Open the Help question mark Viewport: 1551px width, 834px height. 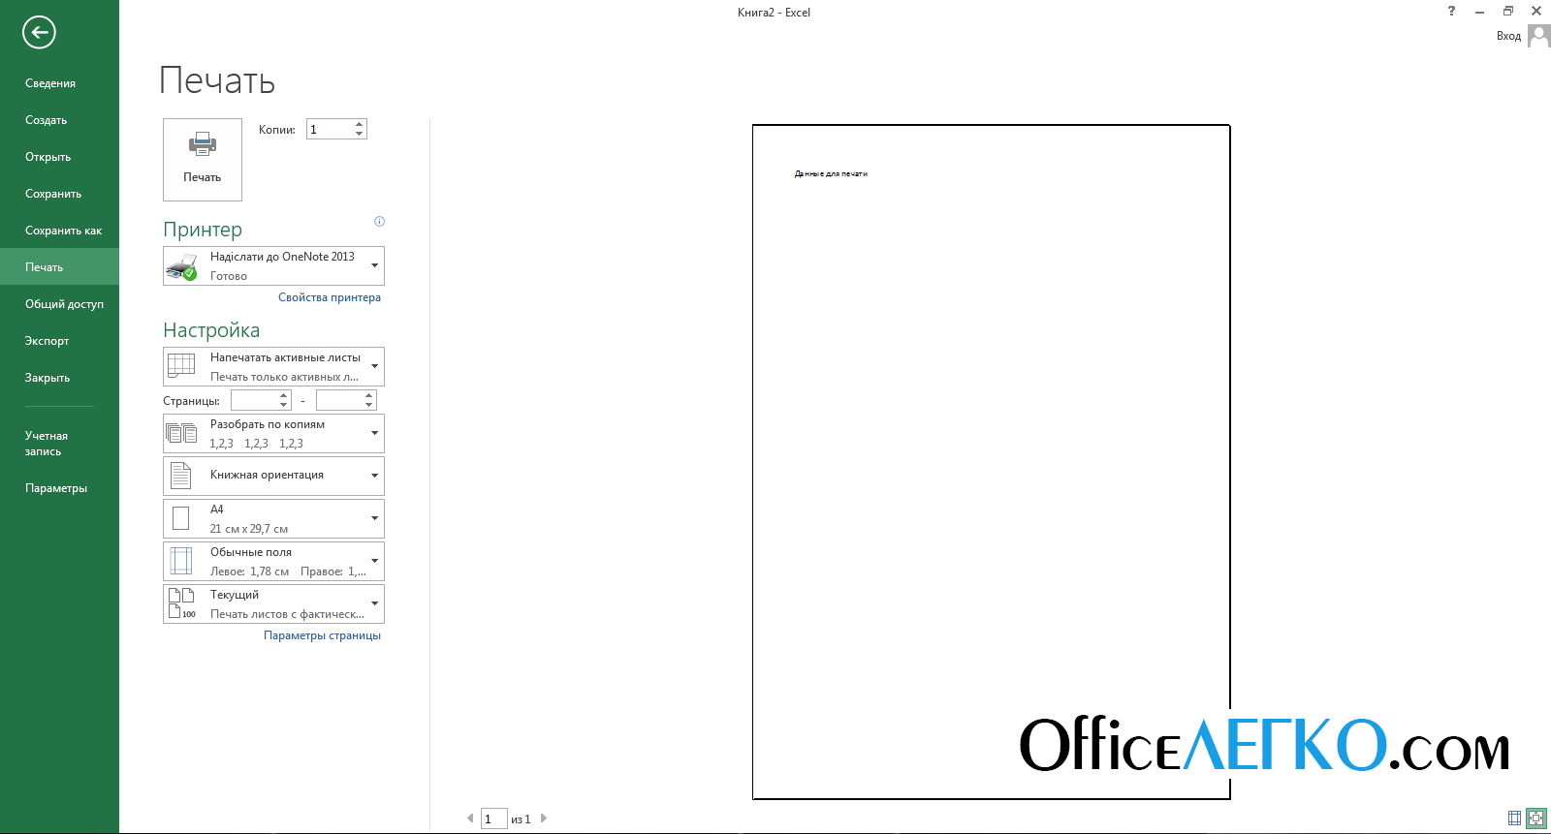pyautogui.click(x=1451, y=12)
